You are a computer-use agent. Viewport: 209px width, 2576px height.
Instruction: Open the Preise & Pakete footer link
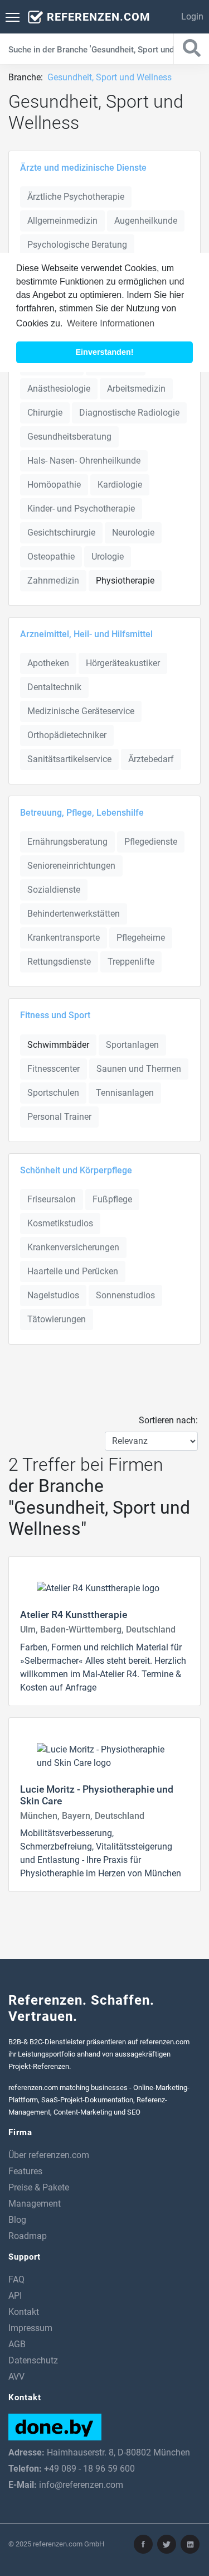39,2187
